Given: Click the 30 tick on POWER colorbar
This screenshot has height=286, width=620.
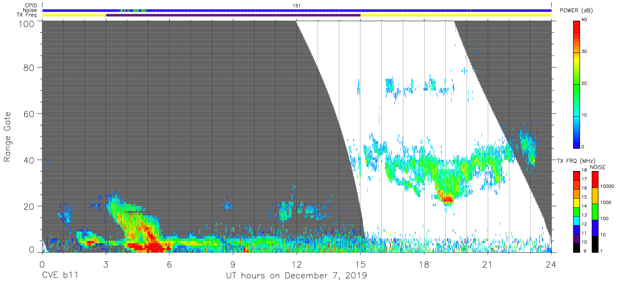Looking at the screenshot, I should [x=584, y=52].
